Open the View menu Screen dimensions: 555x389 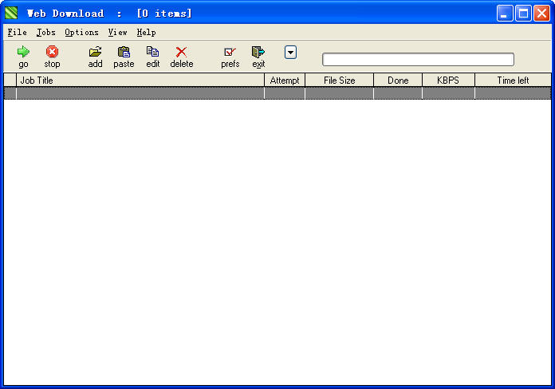[117, 32]
